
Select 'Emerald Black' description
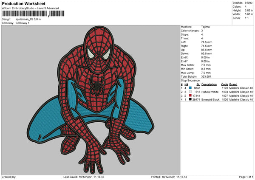(210, 100)
